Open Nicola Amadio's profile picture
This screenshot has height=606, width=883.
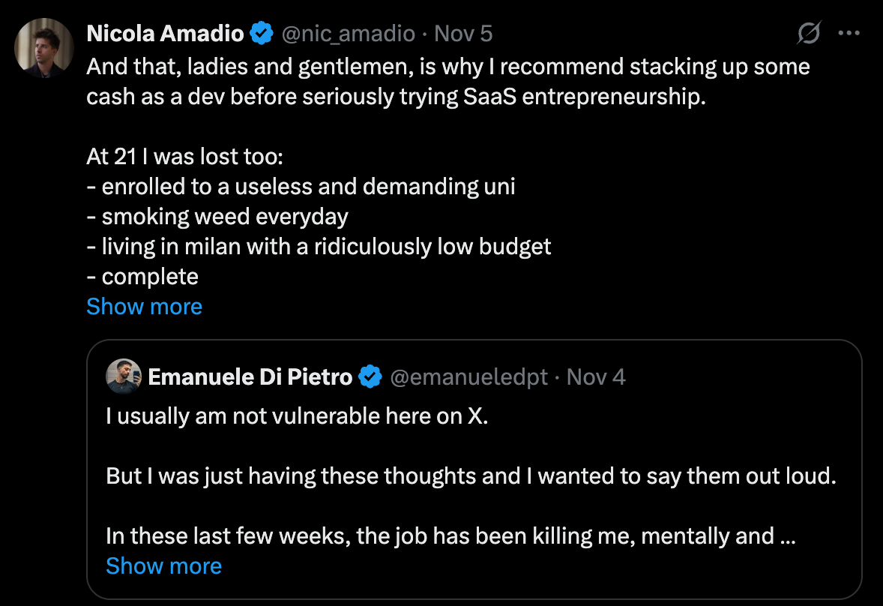[x=43, y=49]
